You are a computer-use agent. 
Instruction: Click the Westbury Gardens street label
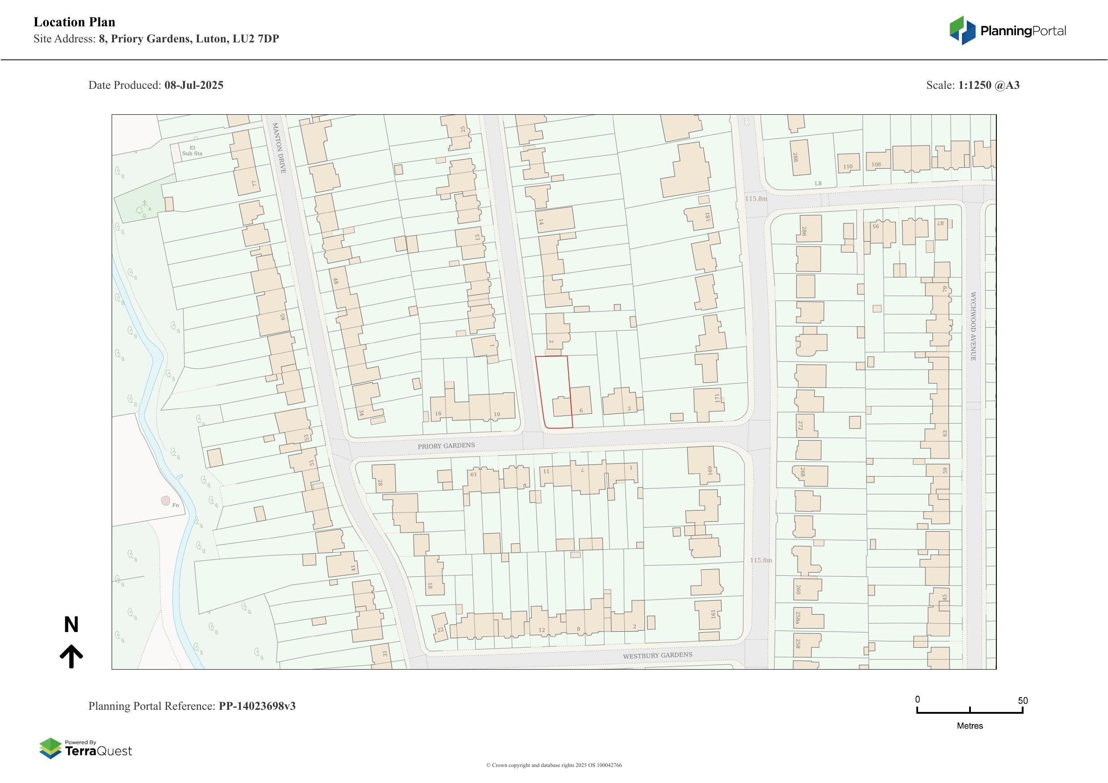(x=657, y=655)
